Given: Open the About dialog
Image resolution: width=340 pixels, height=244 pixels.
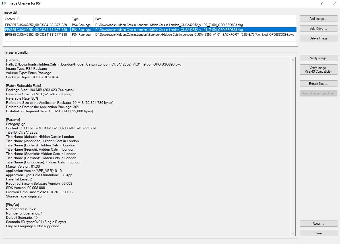Looking at the screenshot, I should point(318,224).
